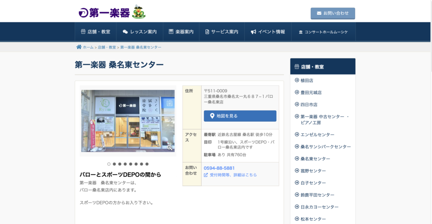Go to ホーム breadcrumb link
The height and width of the screenshot is (224, 432).
pos(88,47)
